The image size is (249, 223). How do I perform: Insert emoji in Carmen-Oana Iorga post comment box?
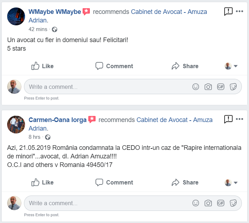[196, 203]
